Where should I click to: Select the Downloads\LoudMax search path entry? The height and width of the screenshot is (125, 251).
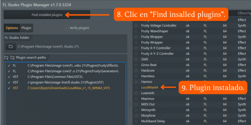click(x=69, y=88)
